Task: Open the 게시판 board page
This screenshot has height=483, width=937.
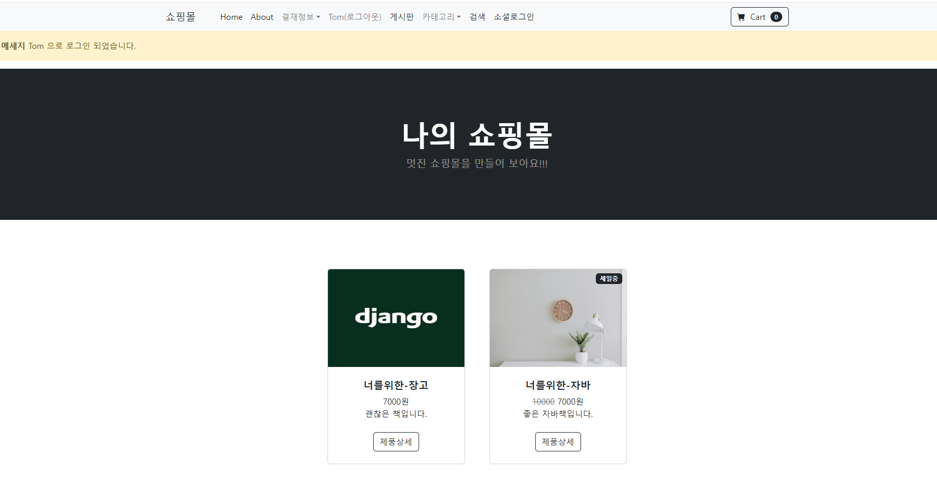Action: pyautogui.click(x=402, y=17)
